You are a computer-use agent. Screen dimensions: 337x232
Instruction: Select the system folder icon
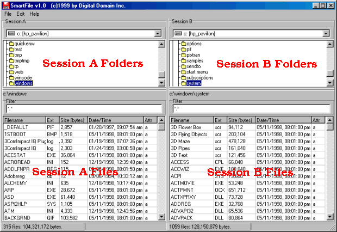pos(184,83)
